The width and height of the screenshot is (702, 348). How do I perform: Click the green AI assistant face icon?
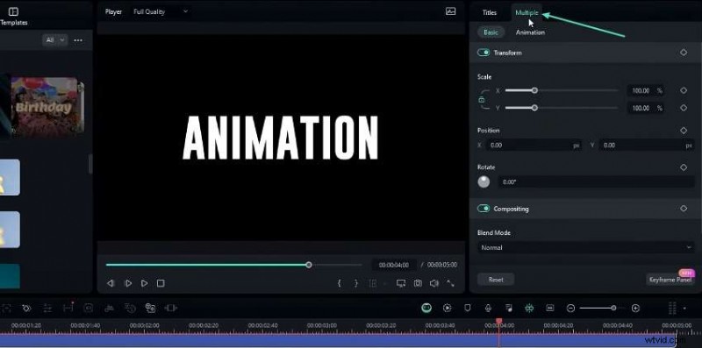(426, 308)
